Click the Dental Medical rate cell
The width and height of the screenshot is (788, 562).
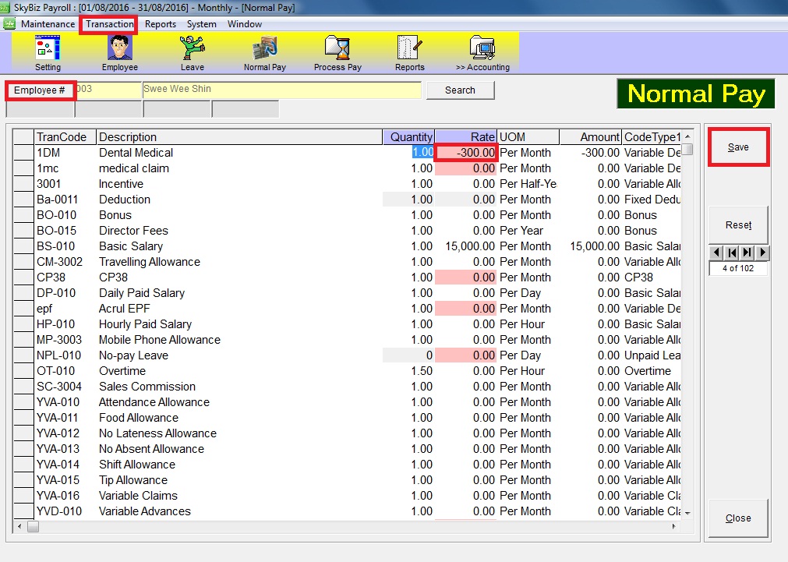click(466, 153)
